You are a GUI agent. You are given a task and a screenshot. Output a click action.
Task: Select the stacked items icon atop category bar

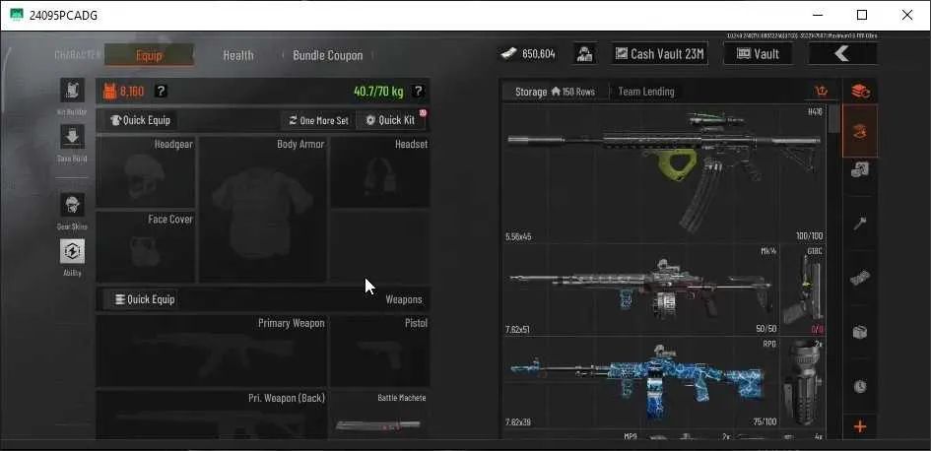click(860, 92)
